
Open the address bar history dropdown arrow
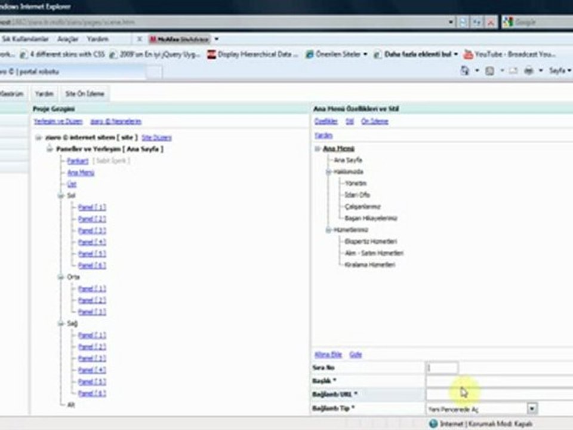[x=451, y=22]
